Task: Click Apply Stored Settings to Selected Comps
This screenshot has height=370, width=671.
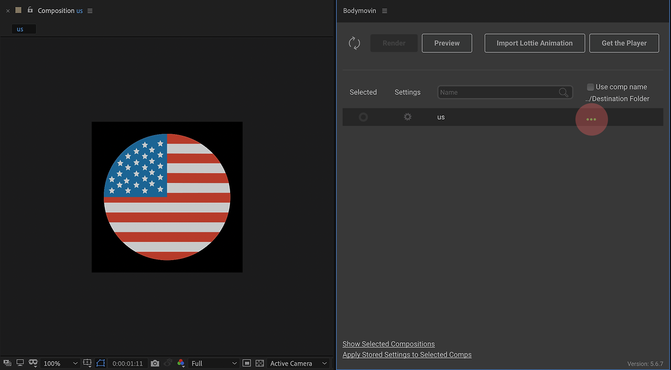Action: pos(407,355)
